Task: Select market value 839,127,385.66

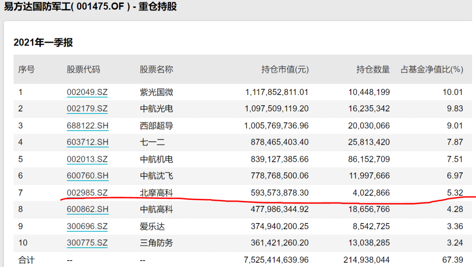Action: [279, 159]
